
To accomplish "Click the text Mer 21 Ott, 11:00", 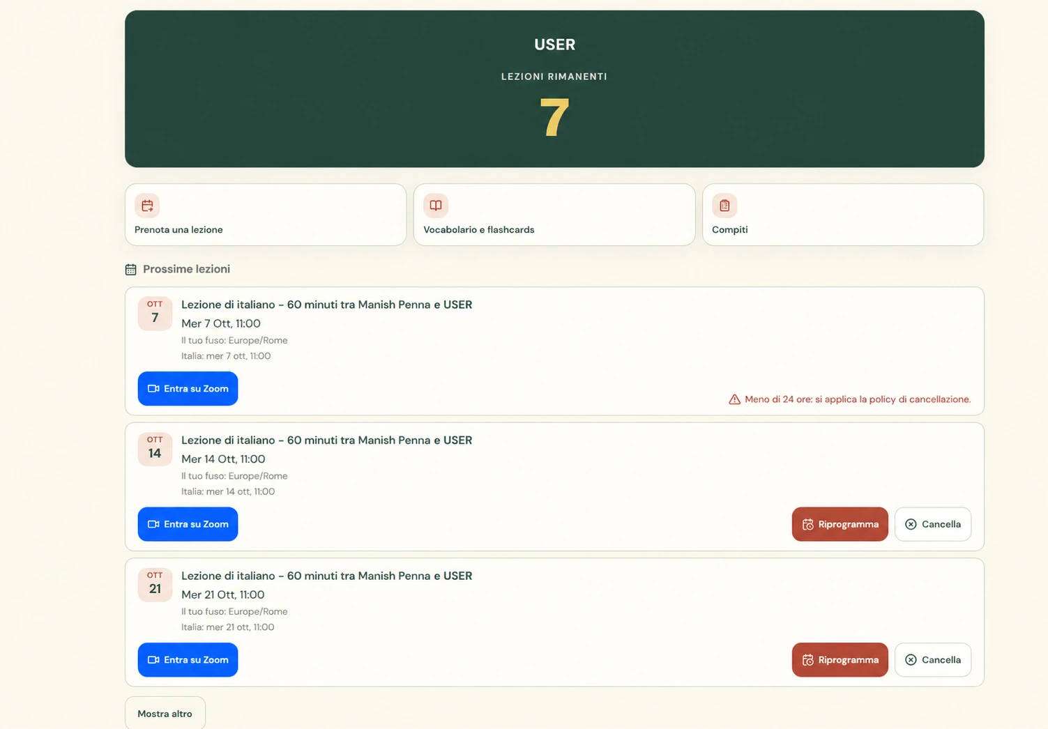I will point(223,594).
